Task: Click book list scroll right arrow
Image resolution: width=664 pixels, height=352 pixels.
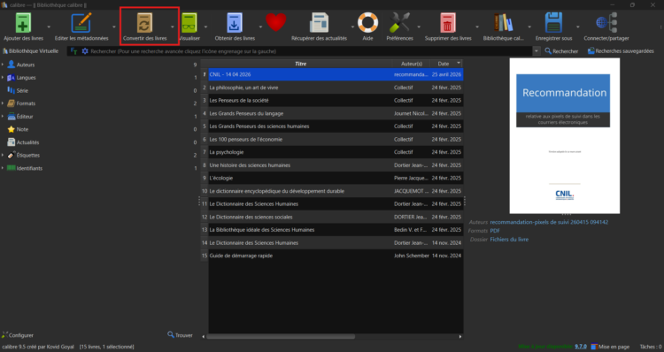Action: 460,337
